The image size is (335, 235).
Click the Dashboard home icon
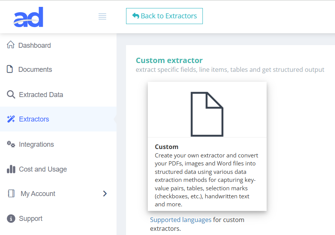point(11,45)
